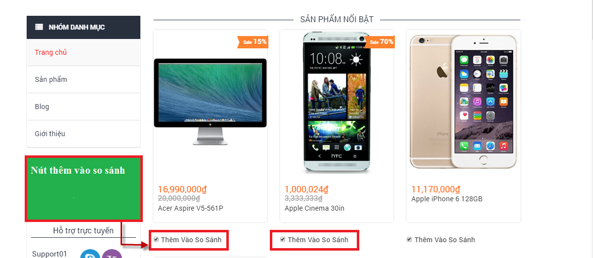Click the Sale 15% badge on Acer
This screenshot has width=593, height=258.
click(x=253, y=42)
